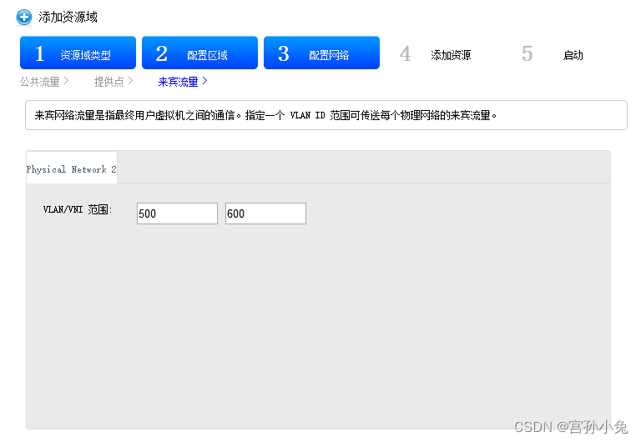Go to step 2 配置区域
641x442 pixels.
click(199, 53)
